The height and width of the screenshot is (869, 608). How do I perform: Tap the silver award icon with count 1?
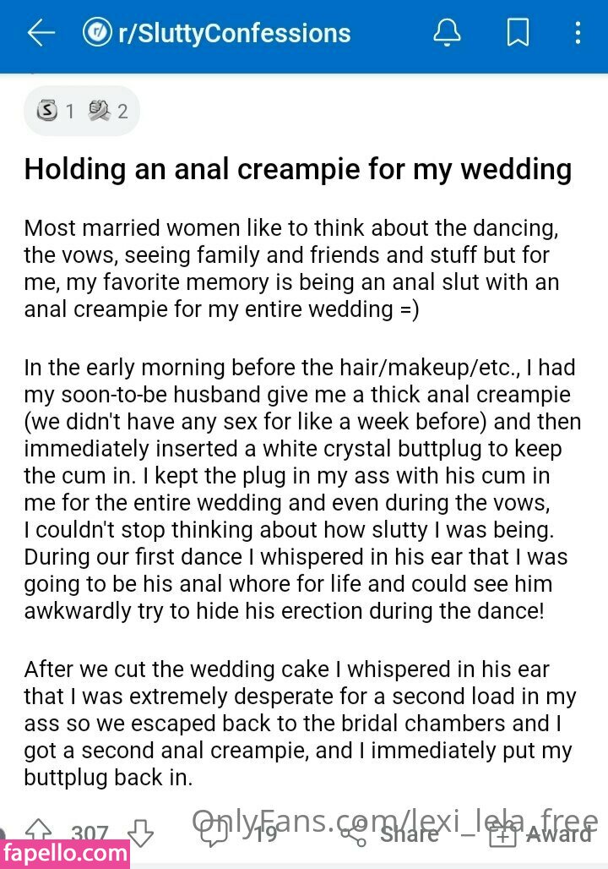point(47,110)
